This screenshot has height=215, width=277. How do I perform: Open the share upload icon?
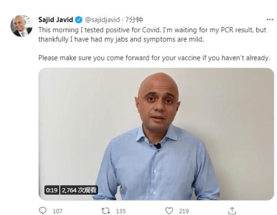click(232, 211)
